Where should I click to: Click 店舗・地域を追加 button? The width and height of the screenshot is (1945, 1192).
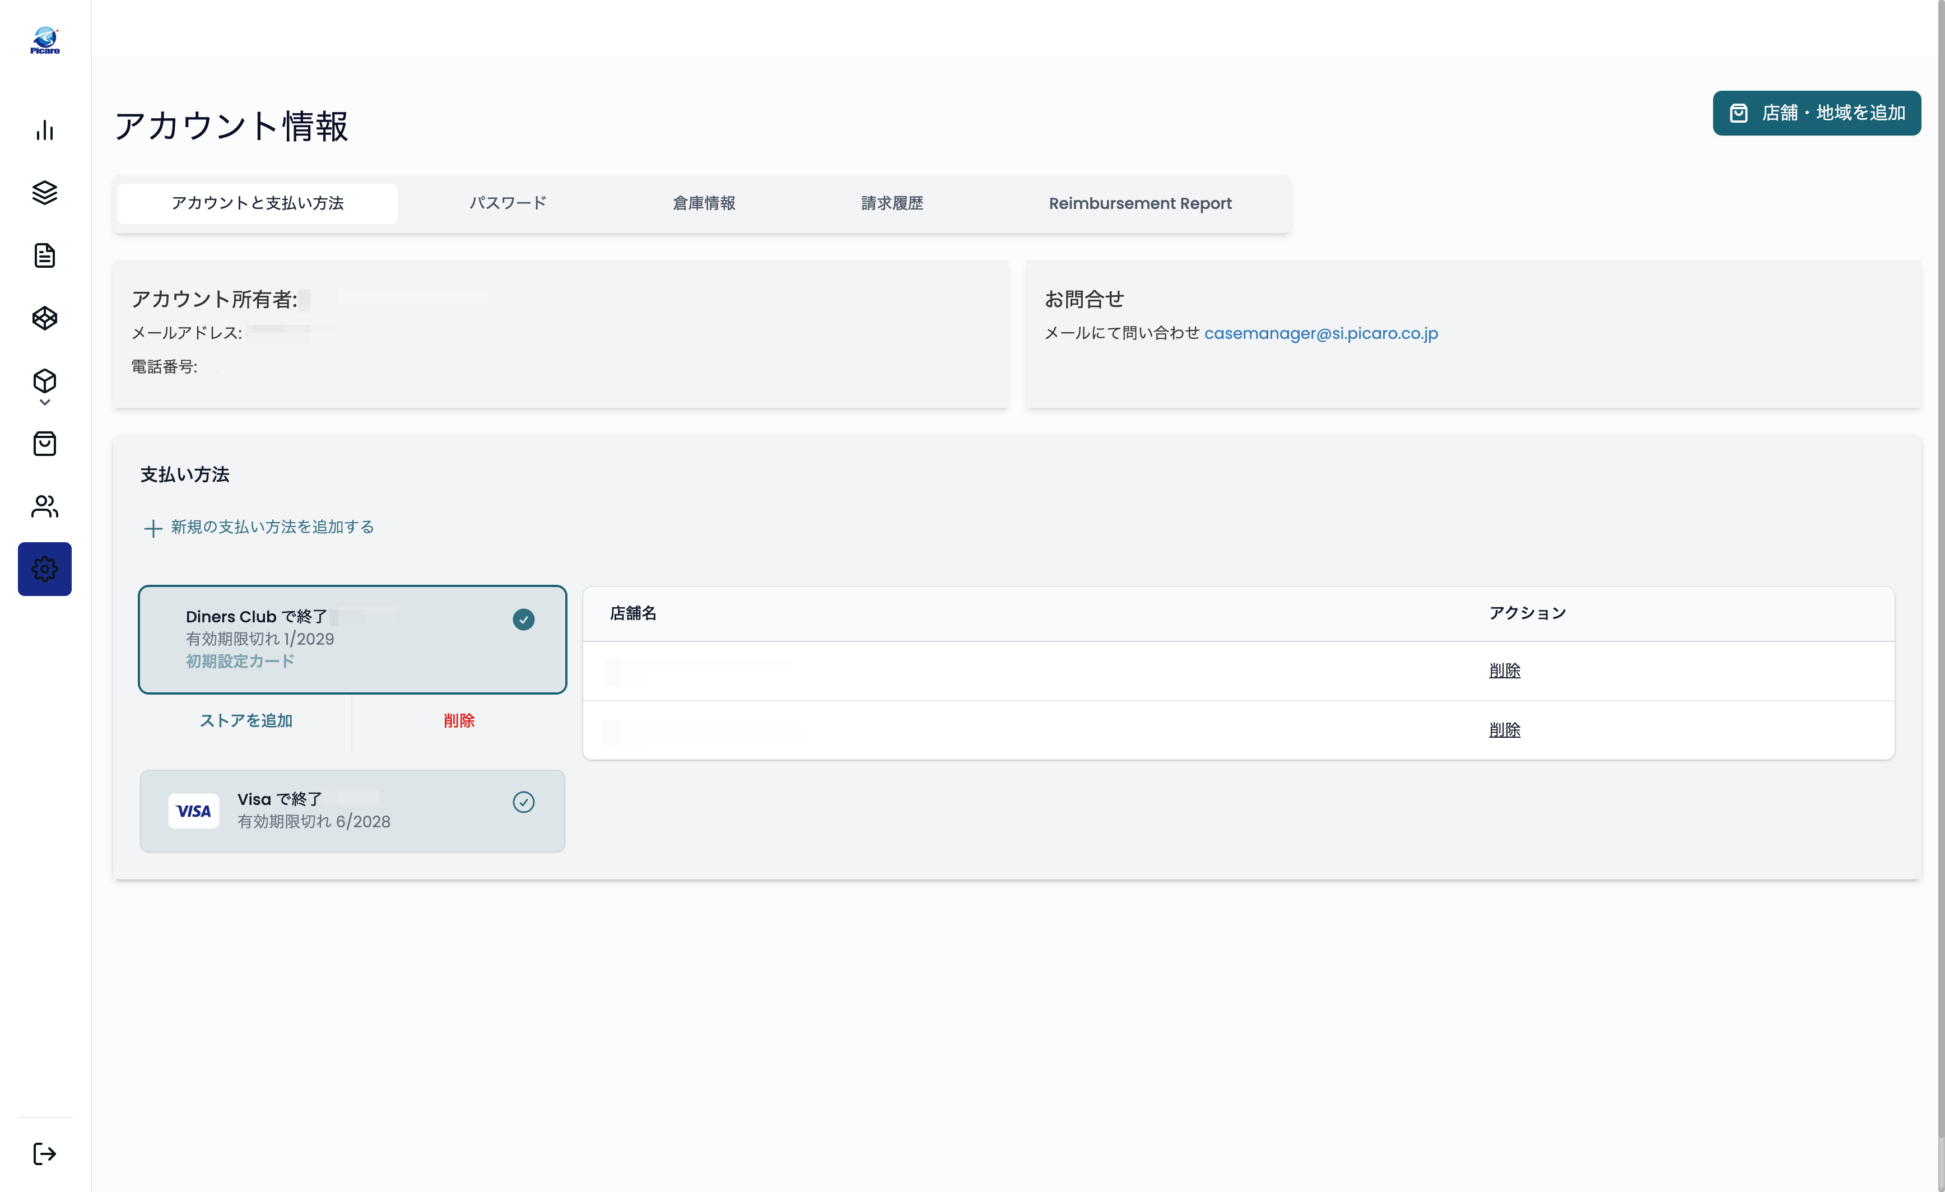[1817, 113]
